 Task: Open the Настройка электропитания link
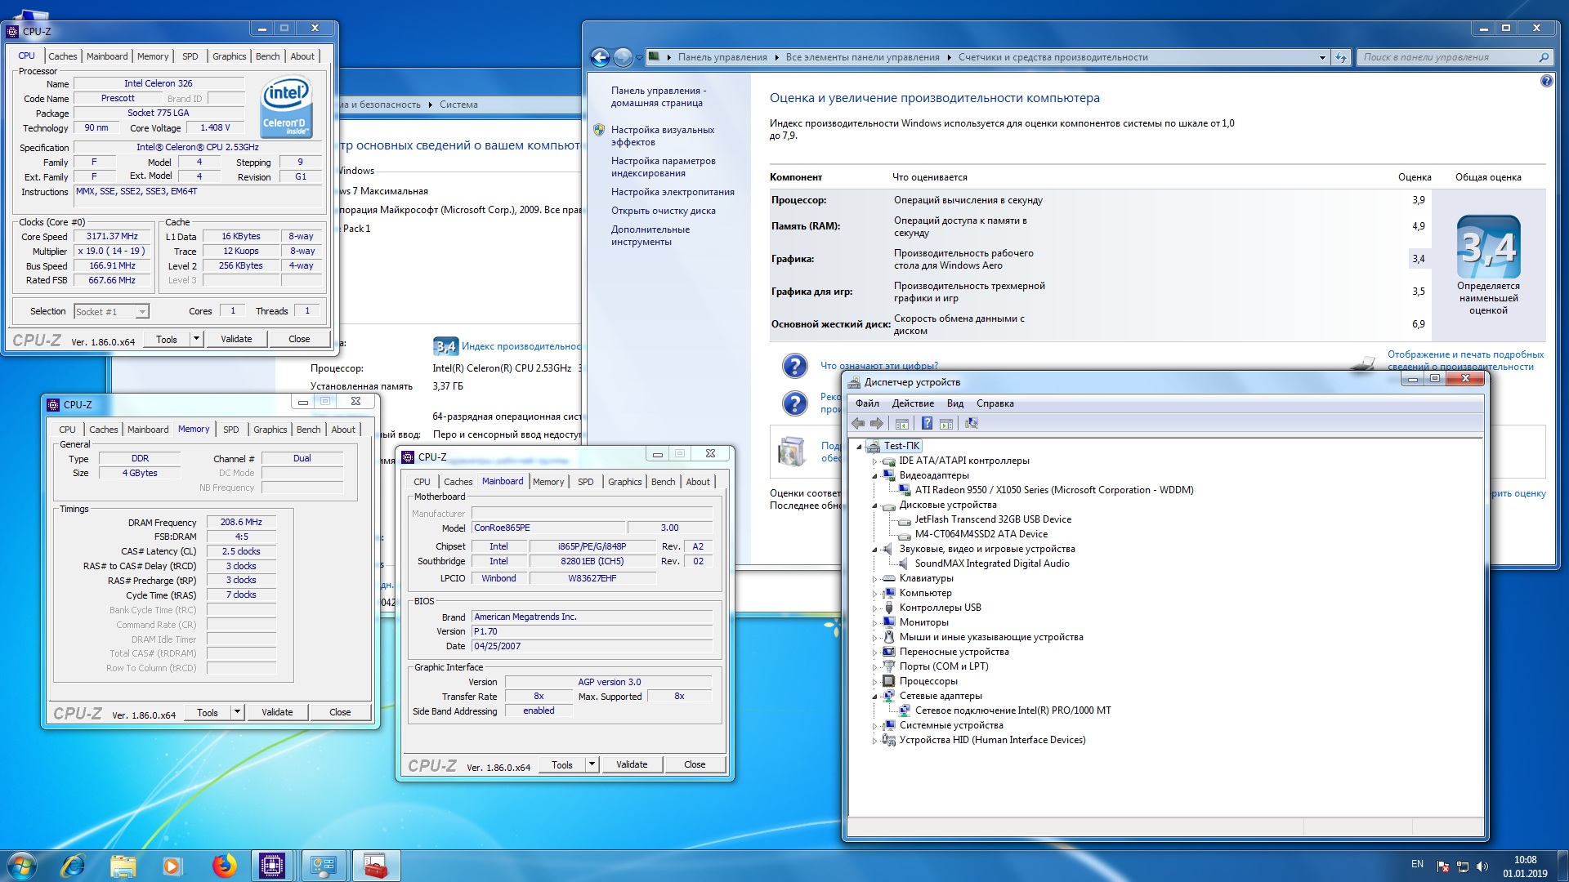672,192
